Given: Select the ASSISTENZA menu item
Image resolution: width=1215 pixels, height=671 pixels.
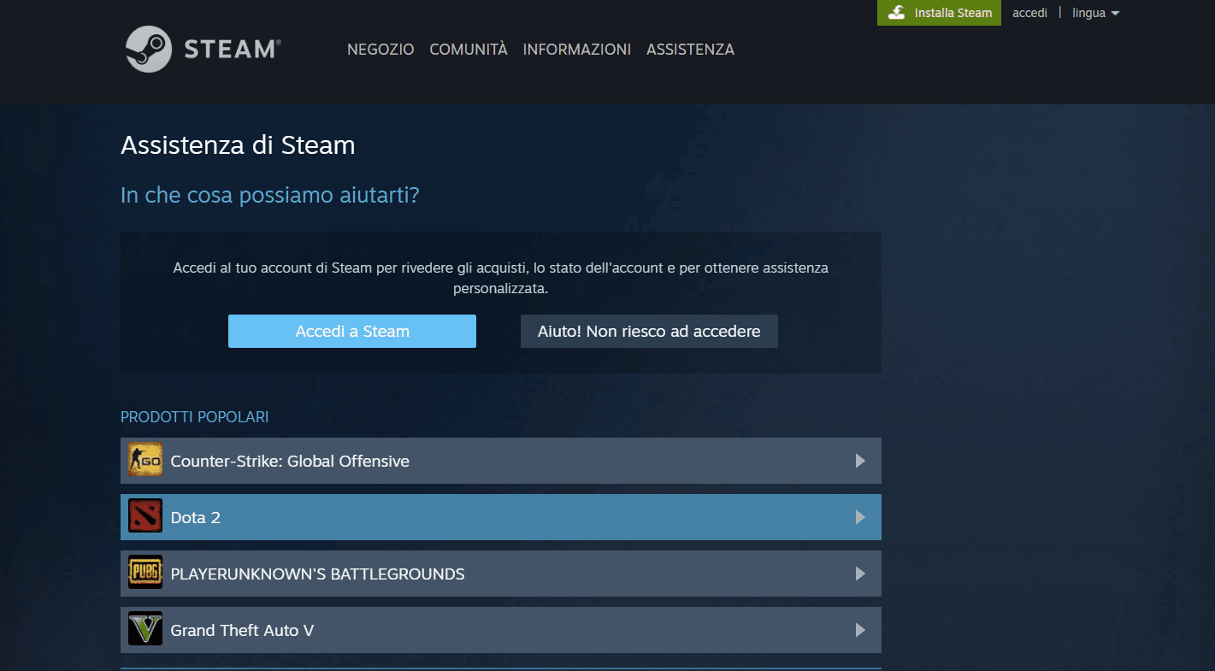Looking at the screenshot, I should [x=690, y=50].
